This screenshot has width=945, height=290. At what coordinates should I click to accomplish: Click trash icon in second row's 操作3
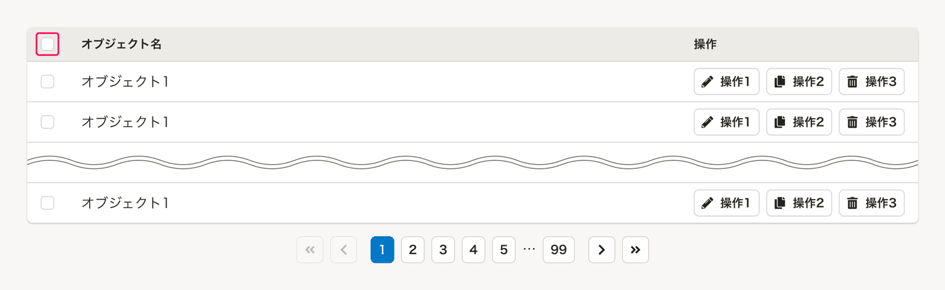pyautogui.click(x=852, y=122)
